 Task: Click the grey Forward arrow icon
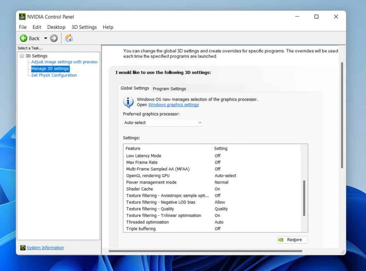tap(54, 38)
